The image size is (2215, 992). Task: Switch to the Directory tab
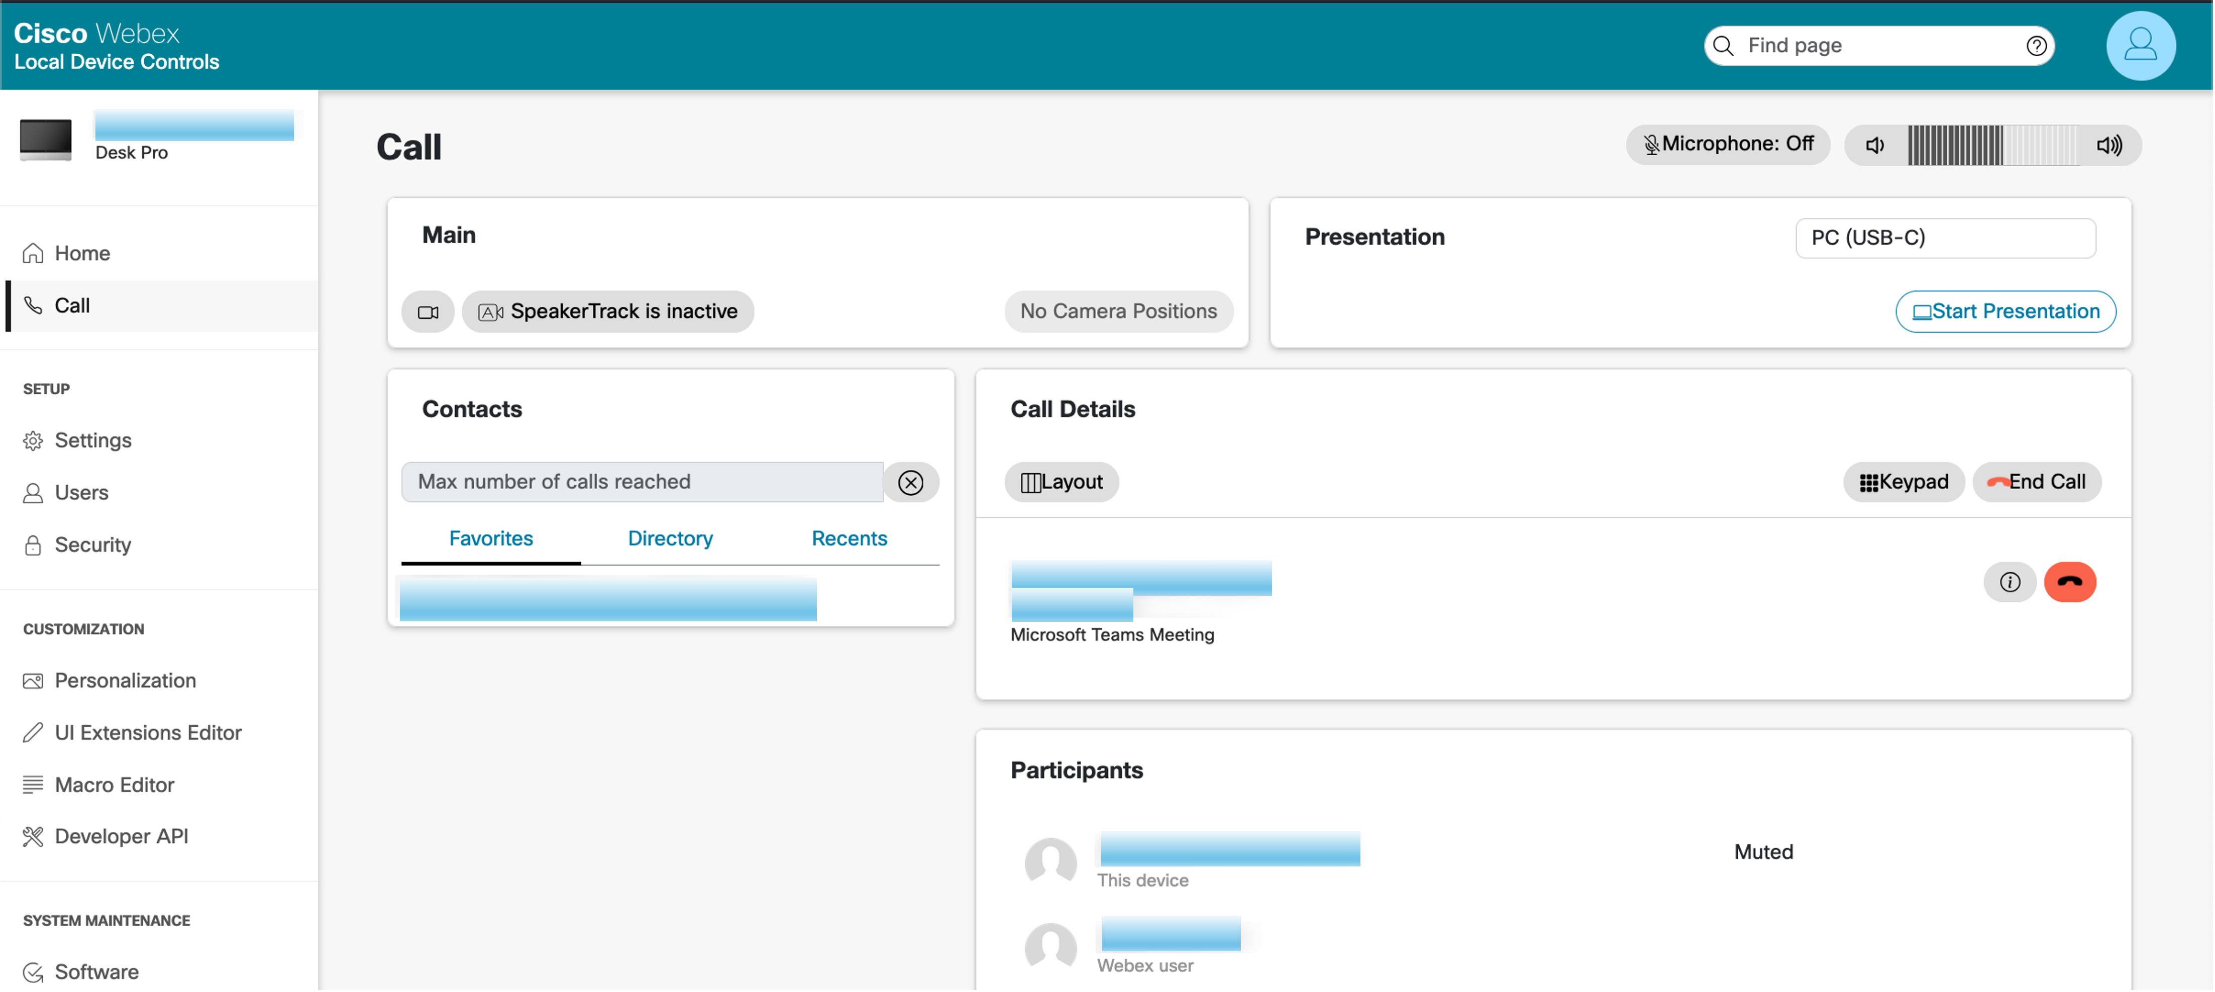click(x=670, y=538)
